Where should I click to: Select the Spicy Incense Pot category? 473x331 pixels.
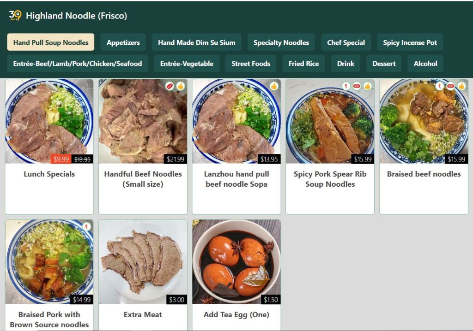[410, 42]
